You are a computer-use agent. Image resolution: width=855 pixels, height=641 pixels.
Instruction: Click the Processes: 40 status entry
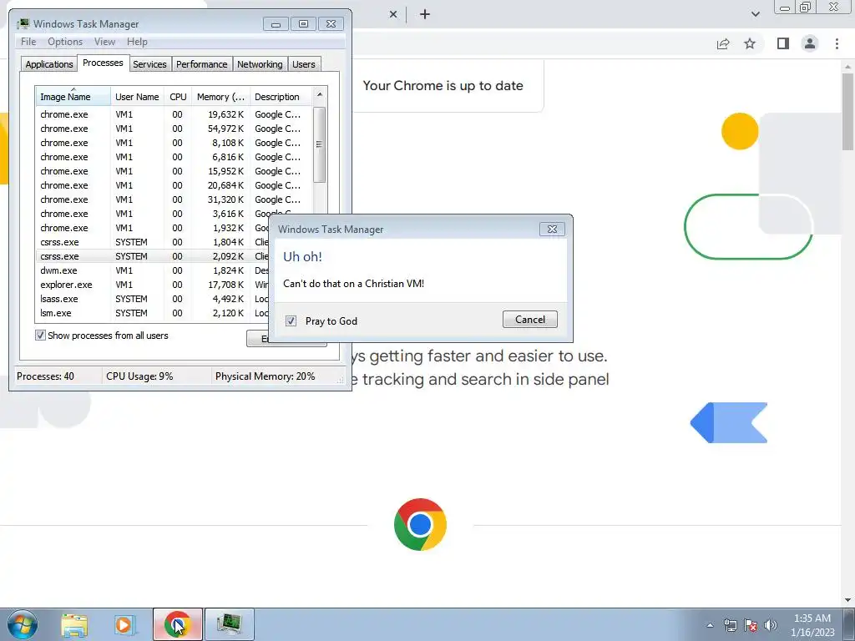tap(46, 376)
